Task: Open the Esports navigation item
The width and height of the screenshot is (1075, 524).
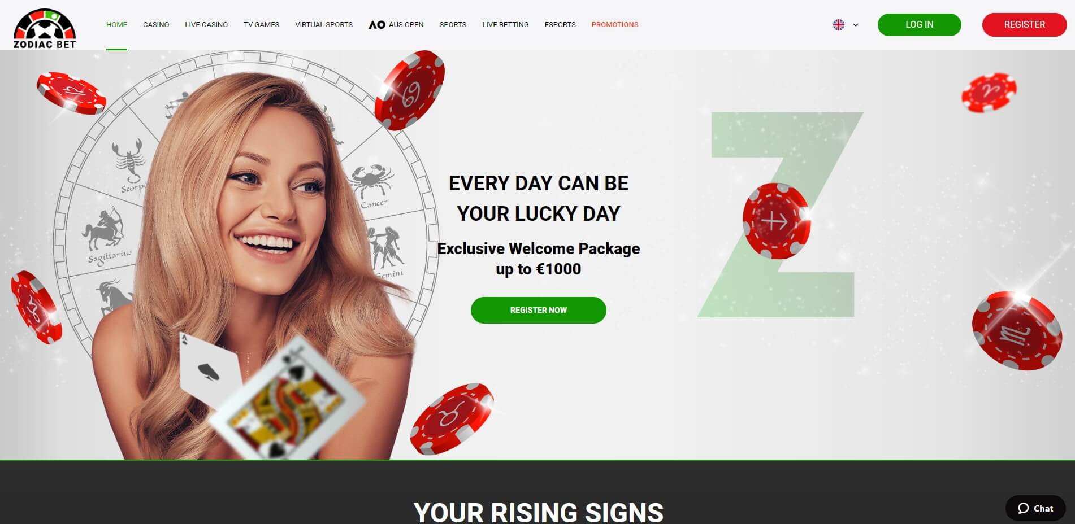Action: tap(560, 25)
